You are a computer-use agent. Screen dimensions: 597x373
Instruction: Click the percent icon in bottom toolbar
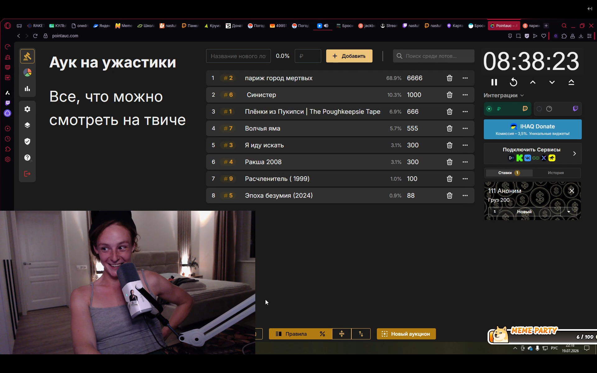coord(322,334)
